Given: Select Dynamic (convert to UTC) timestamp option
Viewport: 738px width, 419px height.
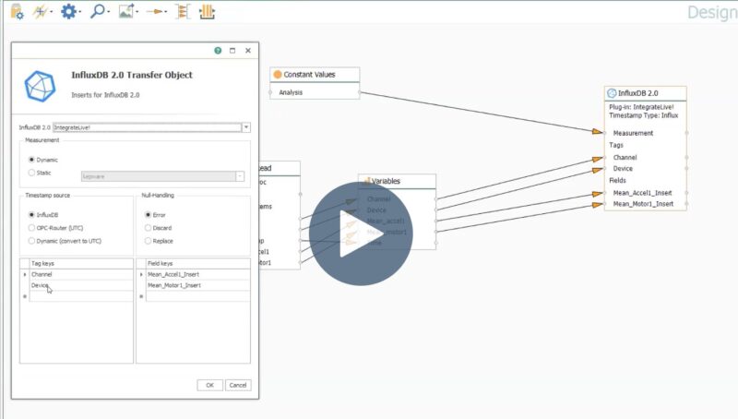Looking at the screenshot, I should point(31,241).
